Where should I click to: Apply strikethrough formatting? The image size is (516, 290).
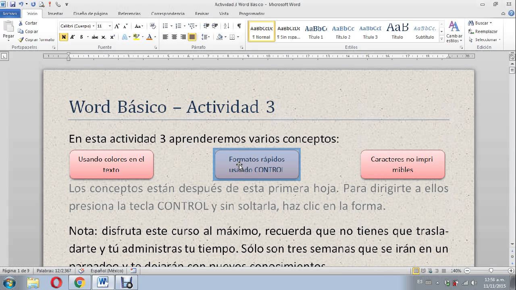click(95, 37)
